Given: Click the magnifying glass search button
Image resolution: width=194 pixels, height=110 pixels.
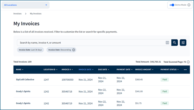Looking at the screenshot, I should pyautogui.click(x=175, y=43).
